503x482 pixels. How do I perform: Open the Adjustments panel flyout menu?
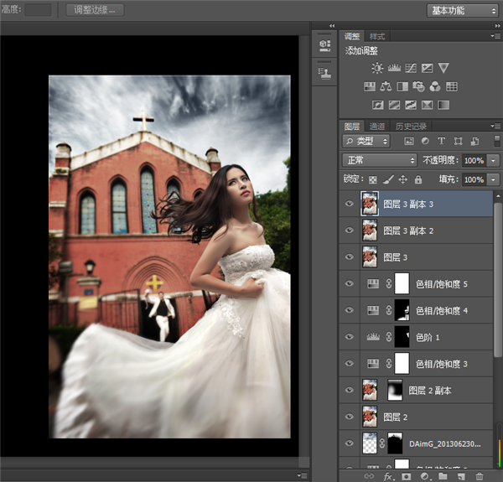(x=496, y=36)
